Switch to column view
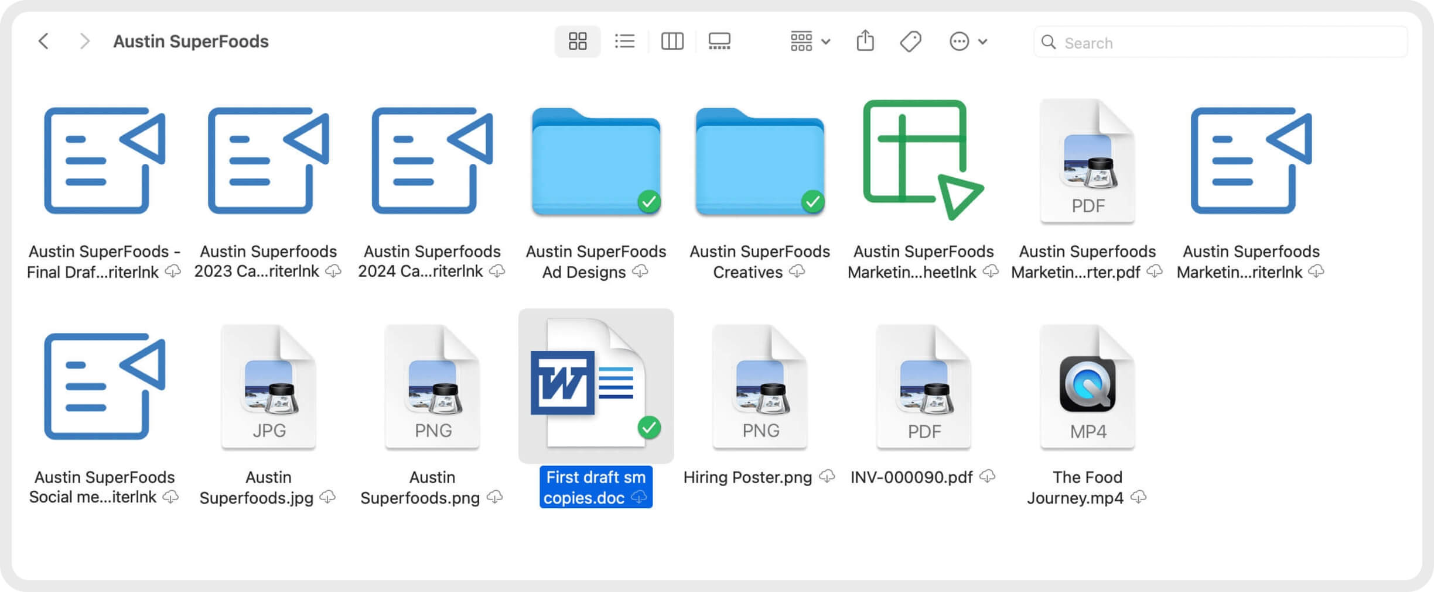The width and height of the screenshot is (1434, 592). tap(672, 42)
